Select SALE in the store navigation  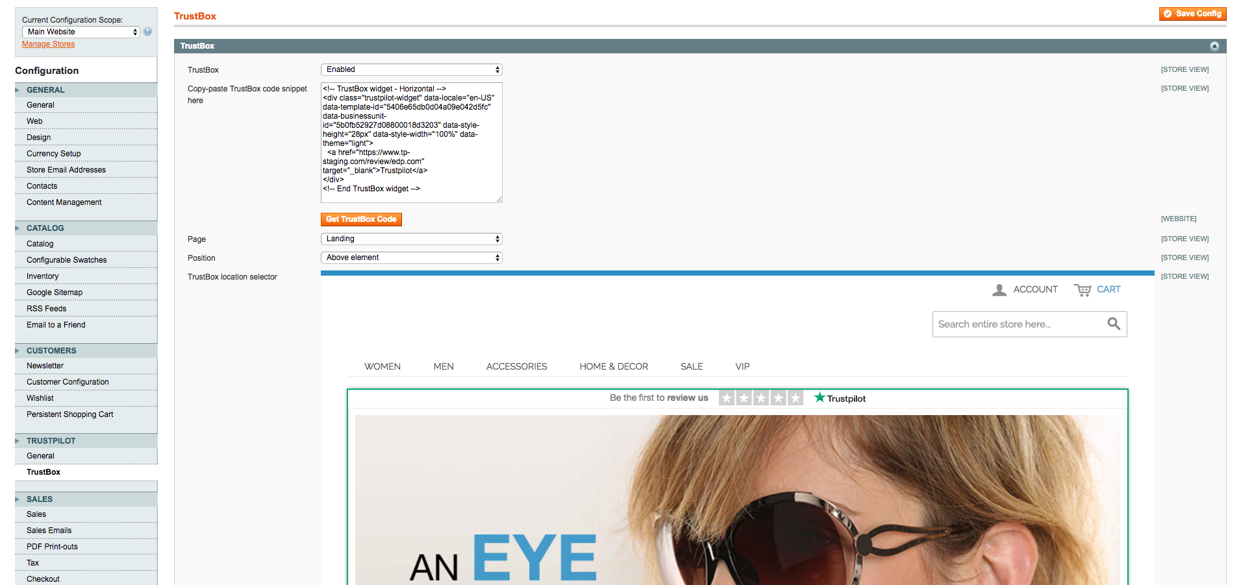692,366
